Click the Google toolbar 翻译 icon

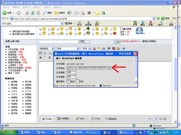(x=143, y=23)
